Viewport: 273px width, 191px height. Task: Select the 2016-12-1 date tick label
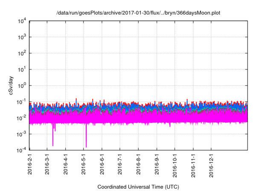tap(211, 166)
